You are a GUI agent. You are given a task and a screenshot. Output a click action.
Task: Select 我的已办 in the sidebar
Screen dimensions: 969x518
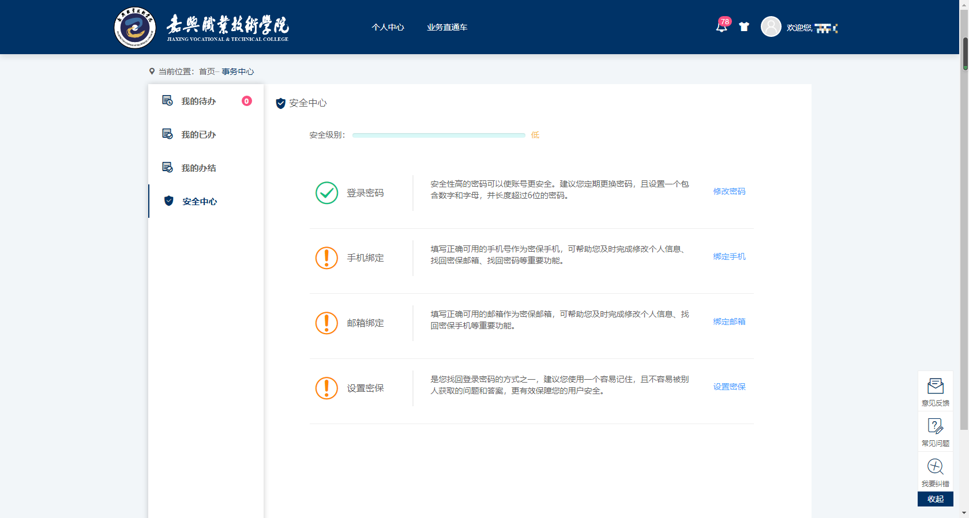(198, 135)
